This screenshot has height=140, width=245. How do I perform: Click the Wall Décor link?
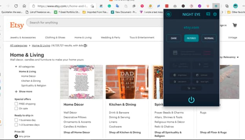pos(70,112)
